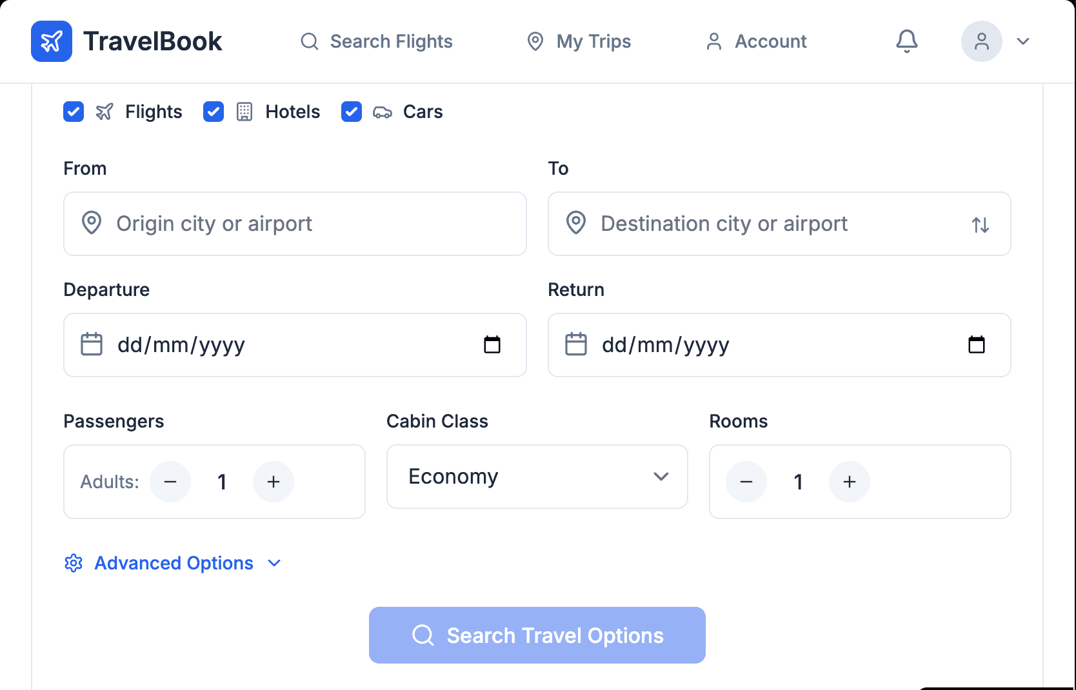Decrease rooms count with minus
The width and height of the screenshot is (1076, 690).
(x=746, y=482)
